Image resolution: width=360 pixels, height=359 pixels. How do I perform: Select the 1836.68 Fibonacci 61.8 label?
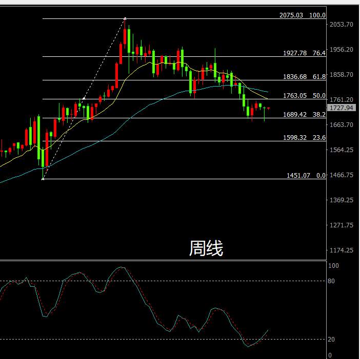304,77
